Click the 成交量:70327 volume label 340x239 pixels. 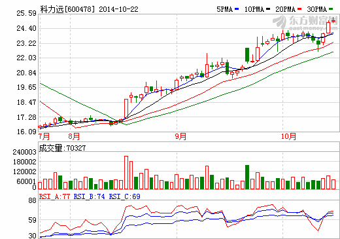point(62,148)
